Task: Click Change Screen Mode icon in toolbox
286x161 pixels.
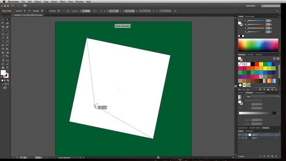Action: click(x=5, y=88)
